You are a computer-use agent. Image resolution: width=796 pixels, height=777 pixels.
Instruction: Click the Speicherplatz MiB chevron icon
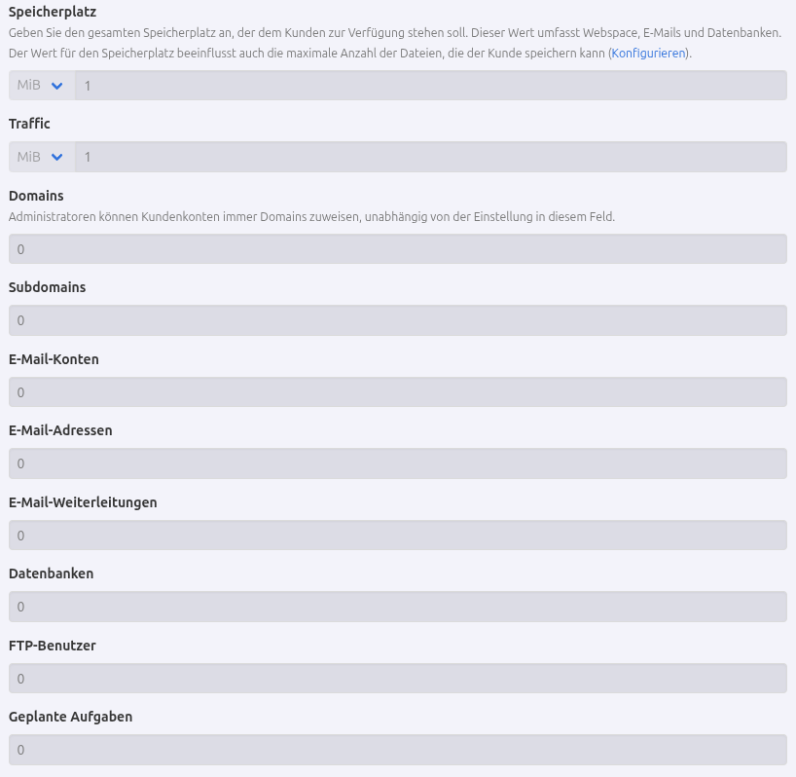pyautogui.click(x=56, y=86)
